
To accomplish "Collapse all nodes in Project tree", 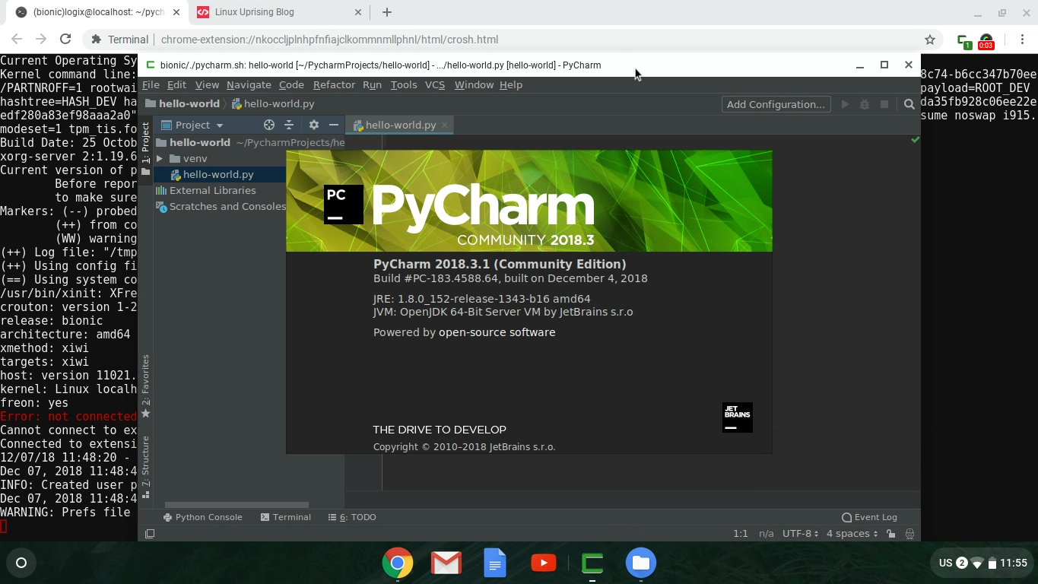I will coord(290,124).
